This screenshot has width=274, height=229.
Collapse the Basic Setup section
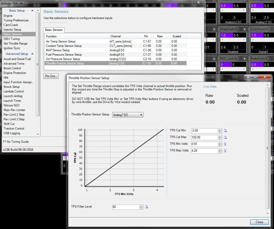click(x=32, y=11)
